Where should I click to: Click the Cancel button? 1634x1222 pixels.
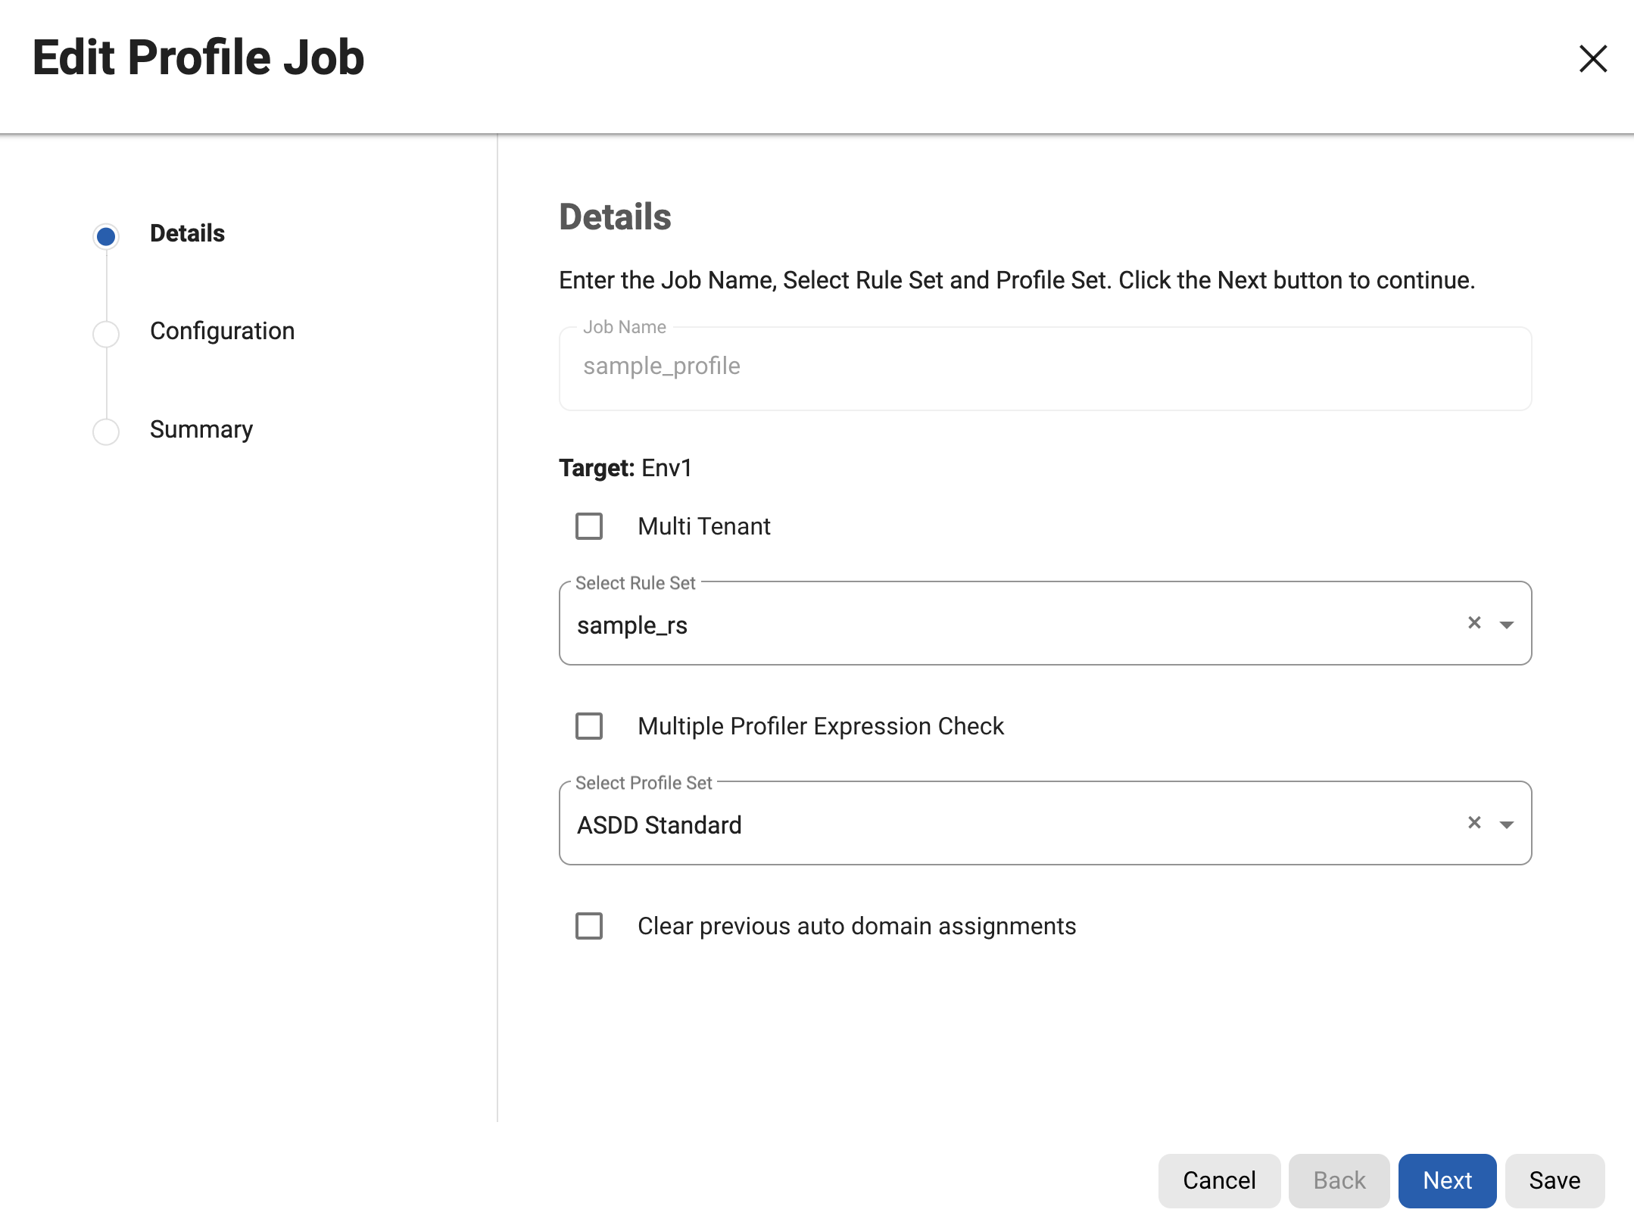1218,1180
